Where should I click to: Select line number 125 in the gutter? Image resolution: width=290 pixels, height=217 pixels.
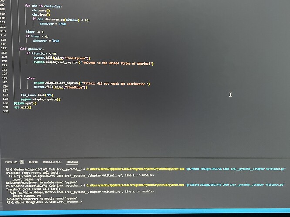(5, 82)
